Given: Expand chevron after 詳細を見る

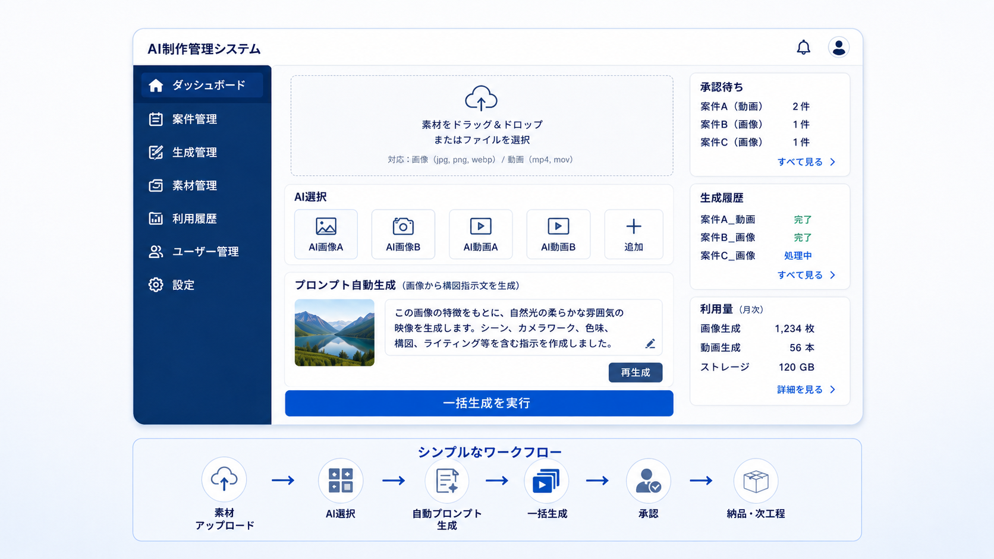Looking at the screenshot, I should [x=833, y=390].
